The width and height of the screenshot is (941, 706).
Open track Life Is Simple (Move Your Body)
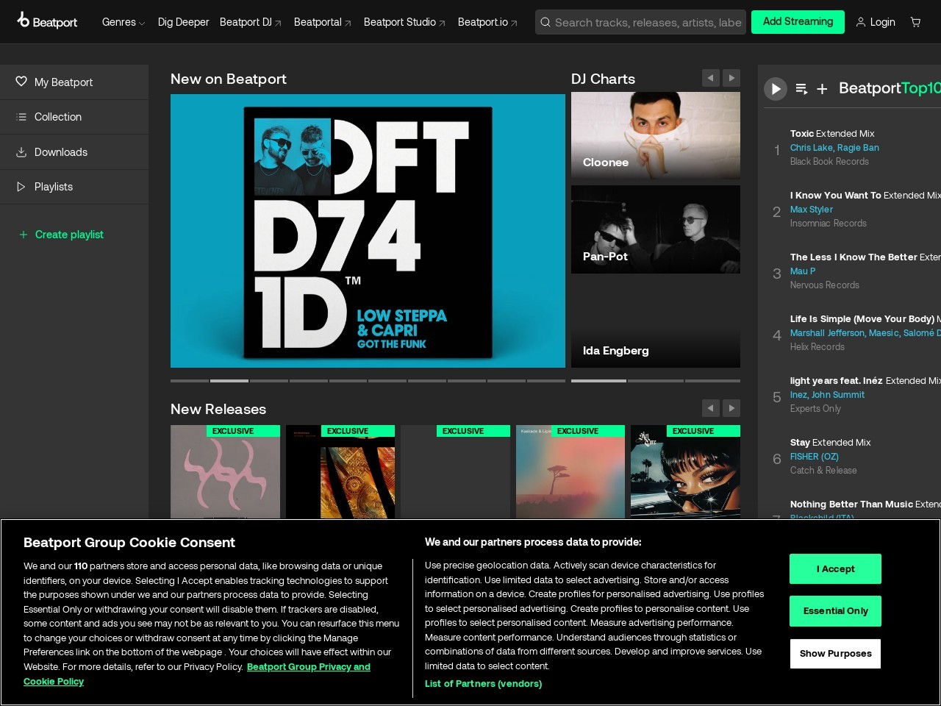click(862, 319)
